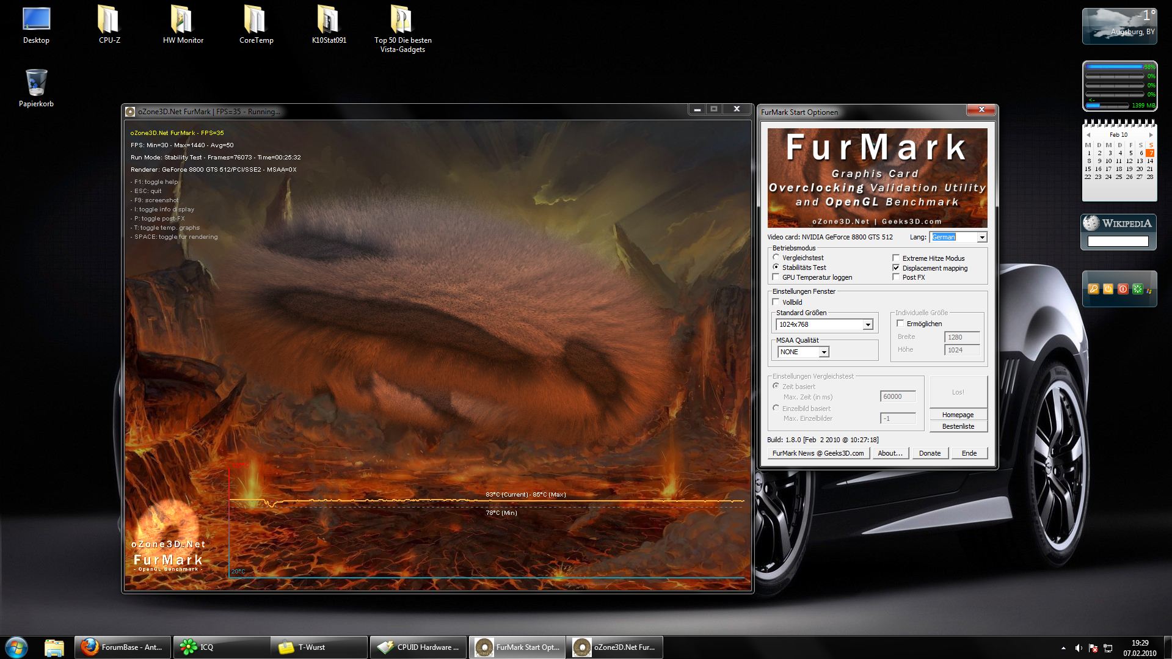The width and height of the screenshot is (1172, 659).
Task: Check Ermöglichen for custom size
Action: pos(900,324)
